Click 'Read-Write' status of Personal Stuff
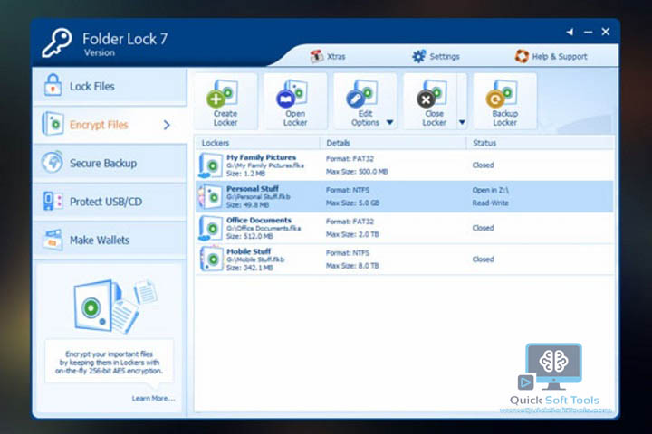The width and height of the screenshot is (652, 434). (490, 203)
